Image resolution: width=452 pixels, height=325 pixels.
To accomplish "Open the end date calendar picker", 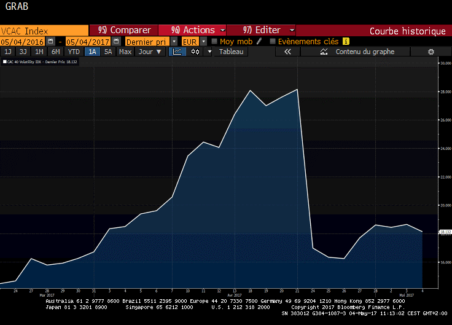I will coord(116,41).
